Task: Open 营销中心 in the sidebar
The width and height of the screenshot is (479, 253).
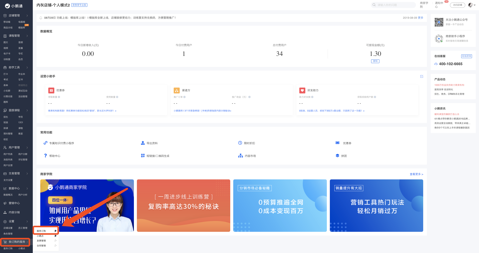Action: tap(14, 203)
